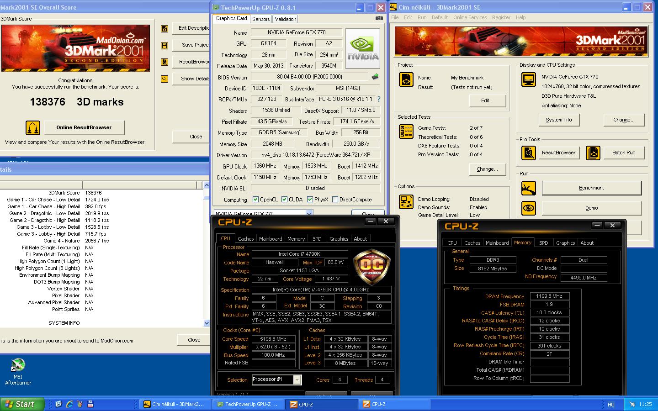Click the Options icon in 3DMark window
Image resolution: width=658 pixels, height=411 pixels.
[x=406, y=202]
